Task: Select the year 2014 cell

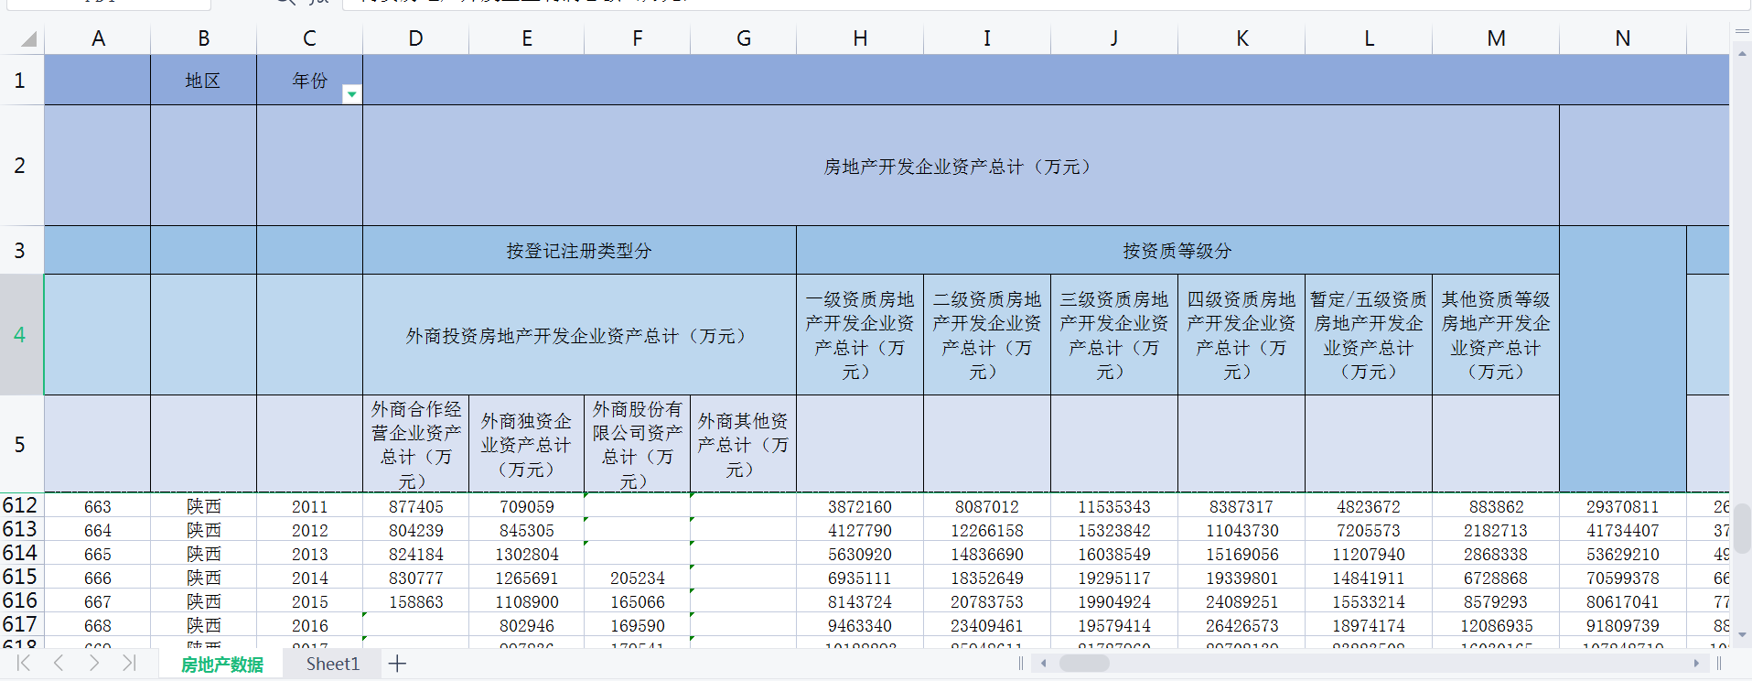Action: 310,578
